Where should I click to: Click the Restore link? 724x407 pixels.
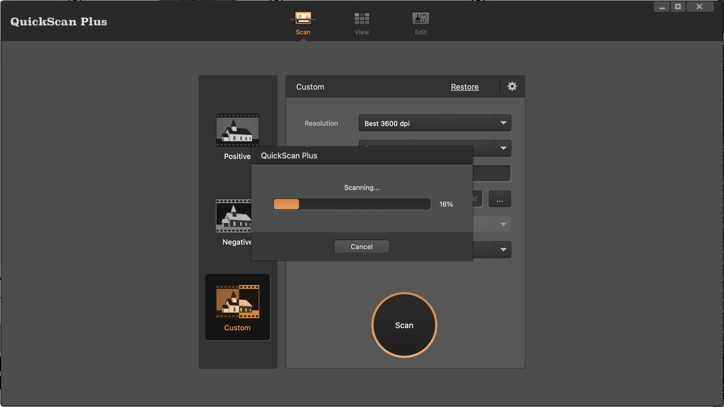tap(465, 87)
